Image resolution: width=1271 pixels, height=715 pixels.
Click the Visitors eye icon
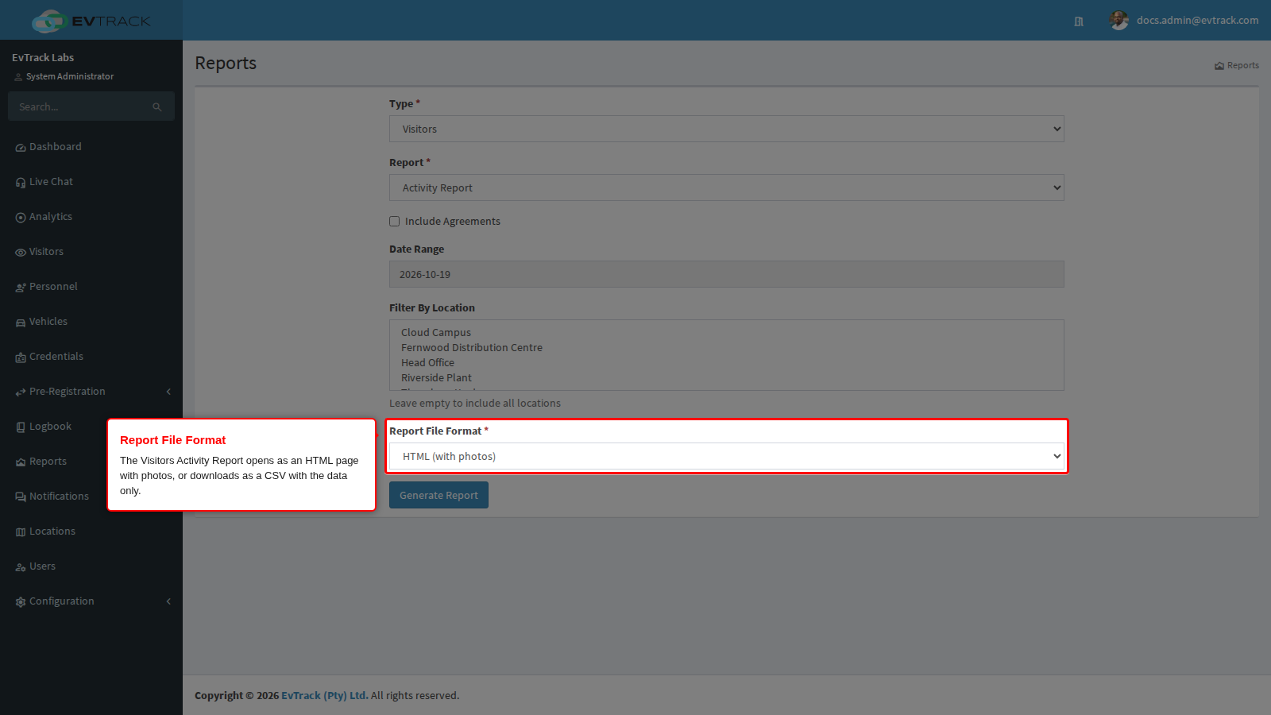pos(21,253)
